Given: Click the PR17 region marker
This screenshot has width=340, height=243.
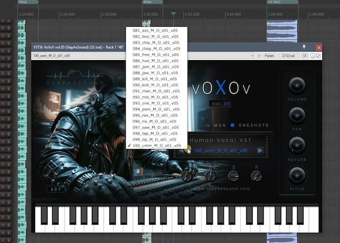Looking at the screenshot, I should tap(282, 2).
